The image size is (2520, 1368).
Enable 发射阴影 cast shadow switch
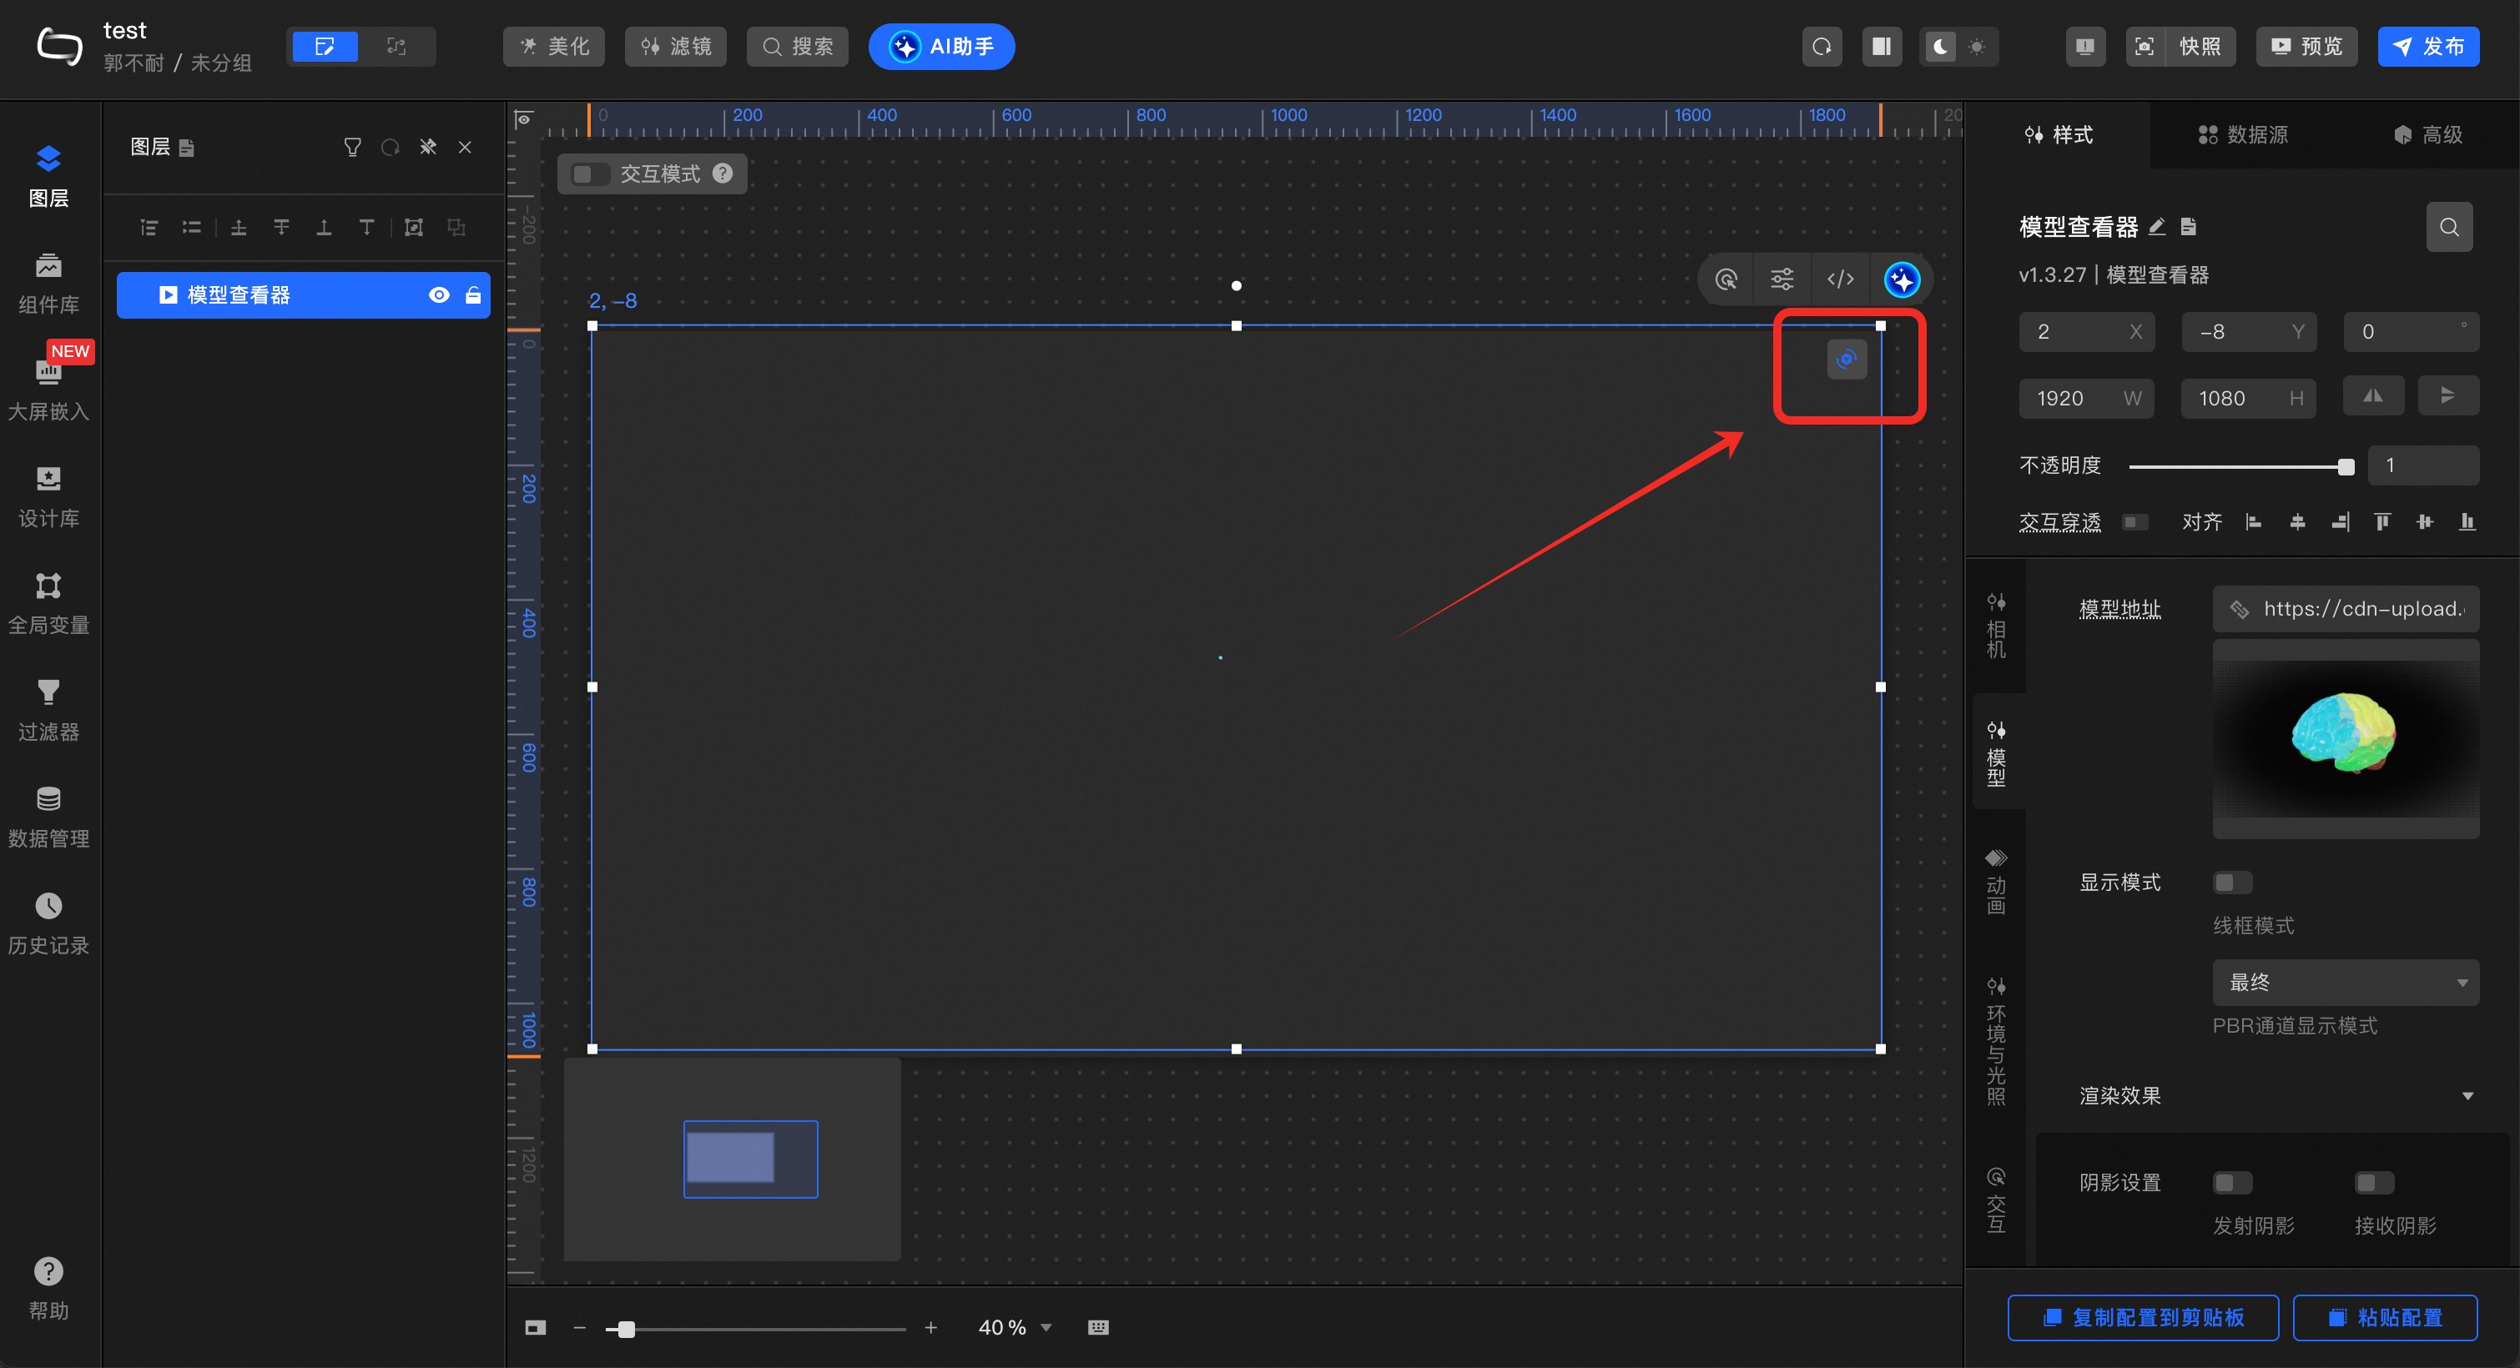click(x=2232, y=1182)
